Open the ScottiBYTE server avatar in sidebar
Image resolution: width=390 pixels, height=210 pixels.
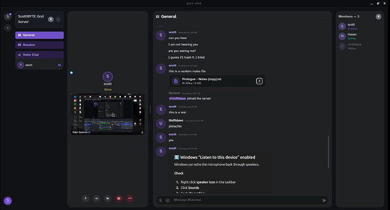click(8, 16)
